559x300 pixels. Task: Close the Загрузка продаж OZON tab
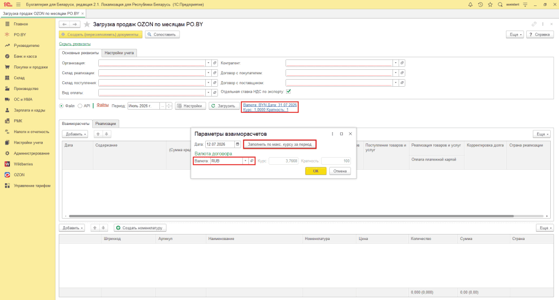tap(83, 14)
